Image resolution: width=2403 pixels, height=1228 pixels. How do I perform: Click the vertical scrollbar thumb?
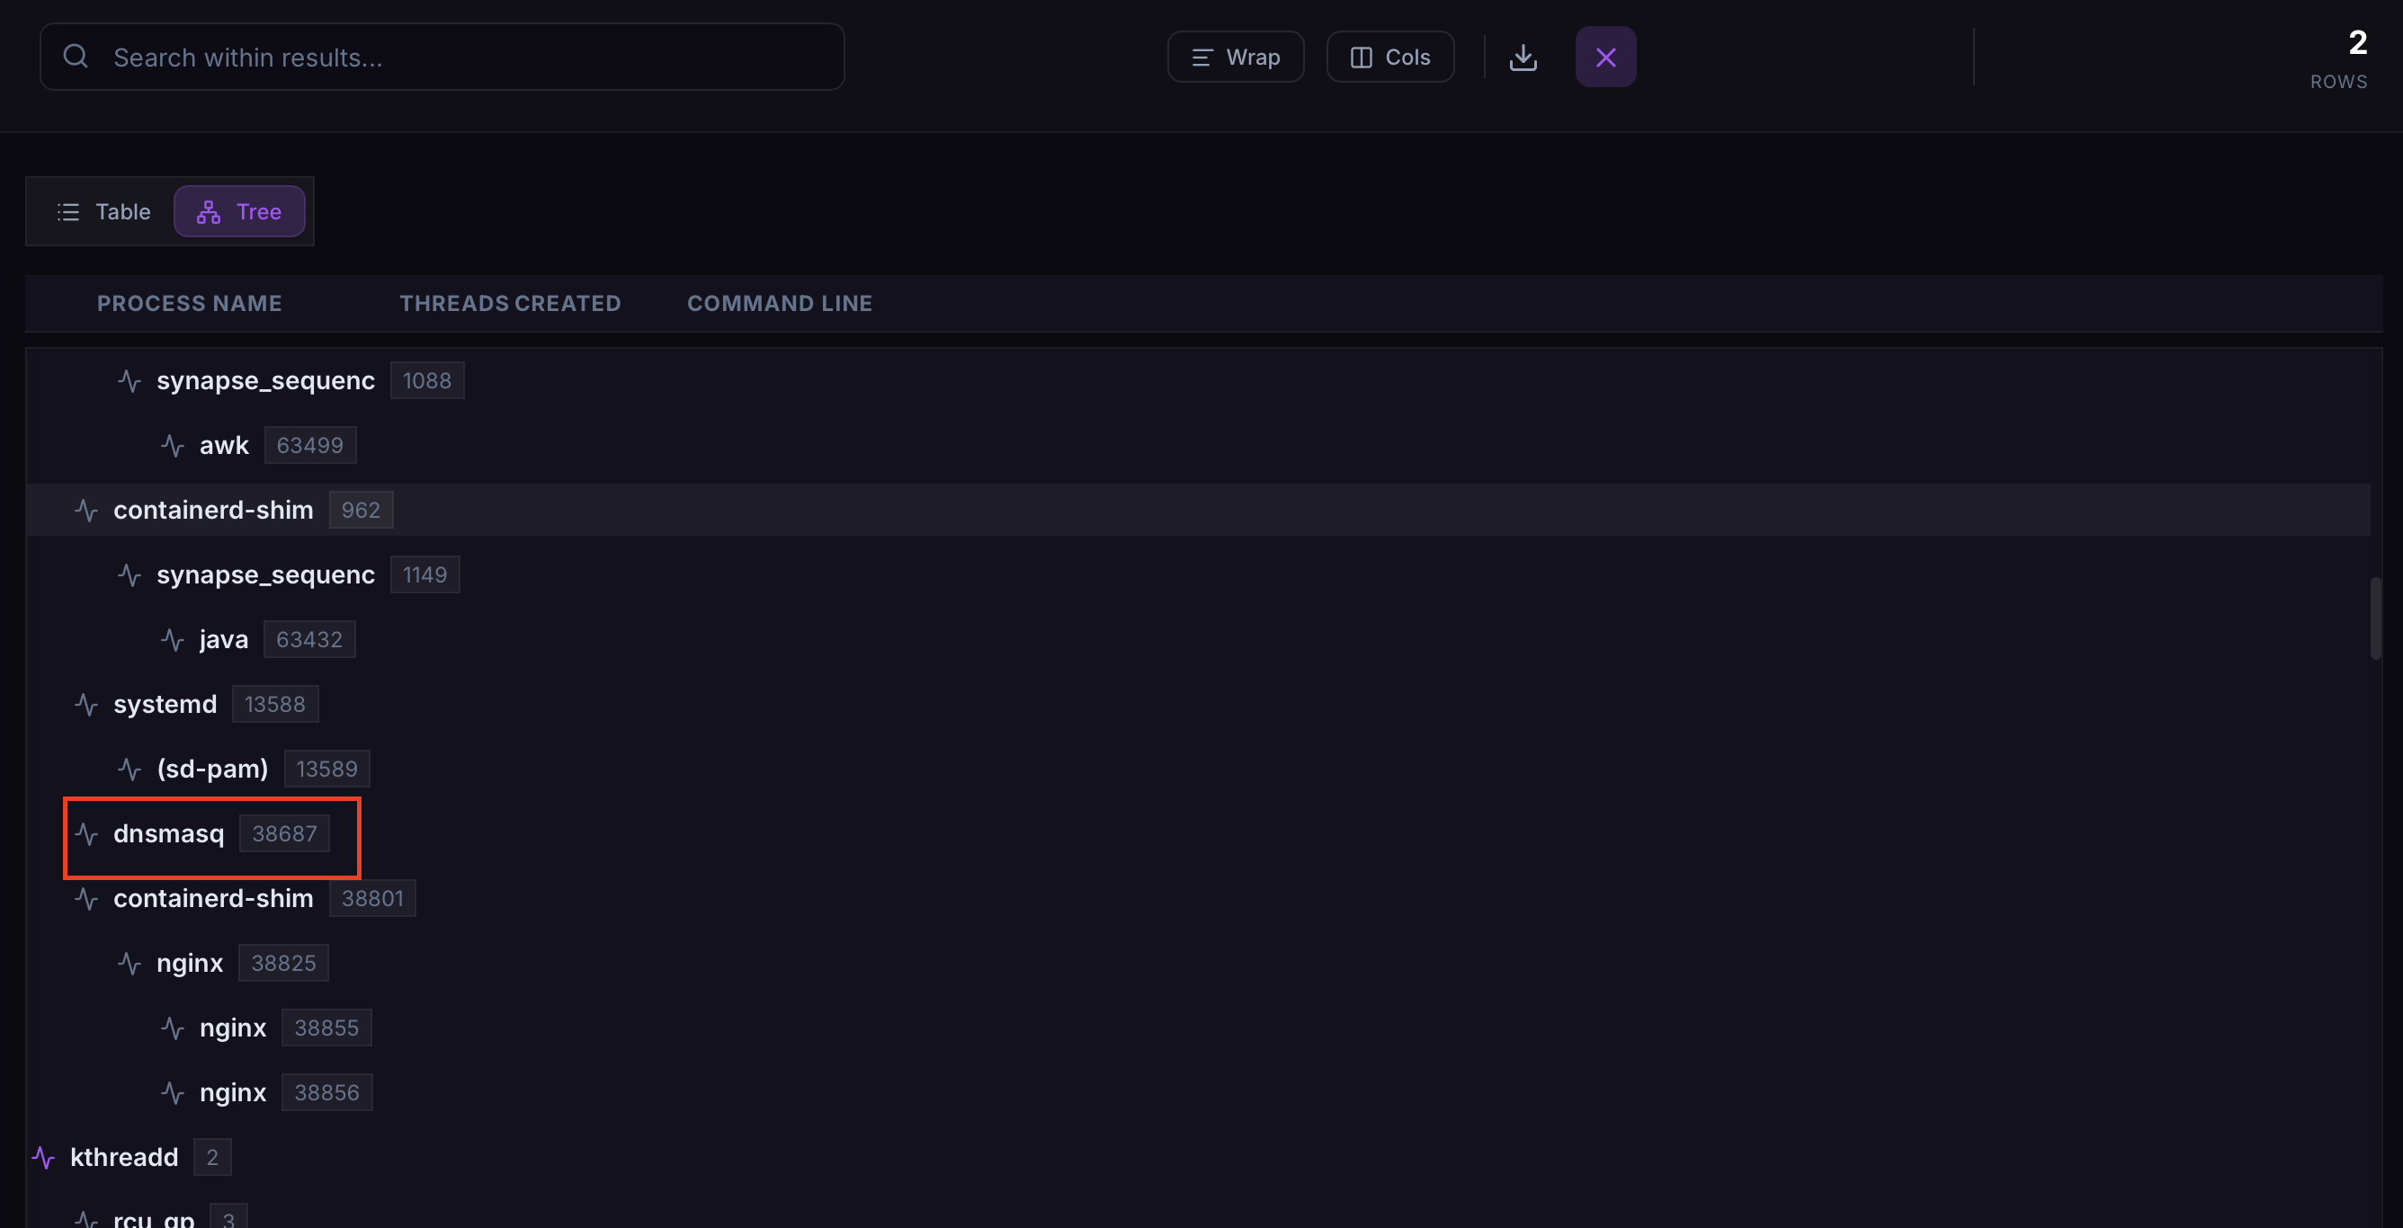click(x=2375, y=618)
